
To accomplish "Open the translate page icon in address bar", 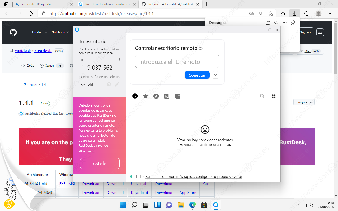I will [x=251, y=13].
